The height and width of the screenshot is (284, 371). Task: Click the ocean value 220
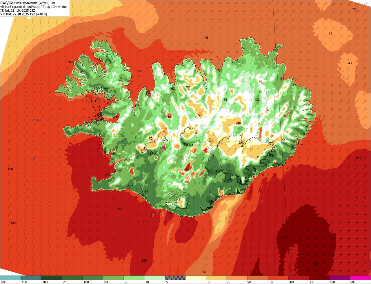point(144,260)
